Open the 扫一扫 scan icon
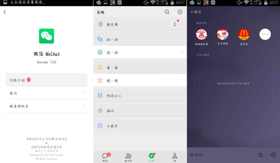The width and height of the screenshot is (280, 163). tap(100, 39)
